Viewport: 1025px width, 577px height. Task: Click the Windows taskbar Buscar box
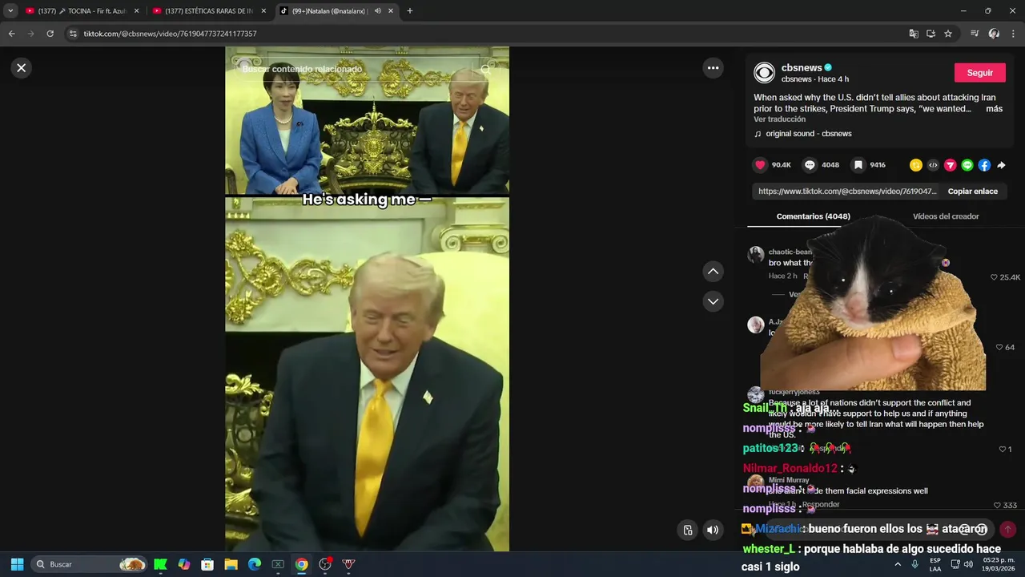click(x=90, y=564)
